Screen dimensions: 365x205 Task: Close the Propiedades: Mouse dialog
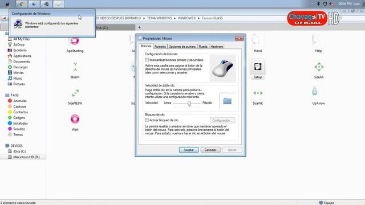click(239, 38)
